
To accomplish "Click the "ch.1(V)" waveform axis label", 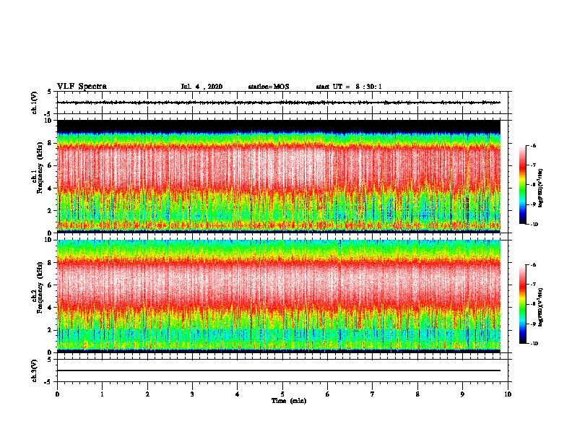I will (35, 103).
